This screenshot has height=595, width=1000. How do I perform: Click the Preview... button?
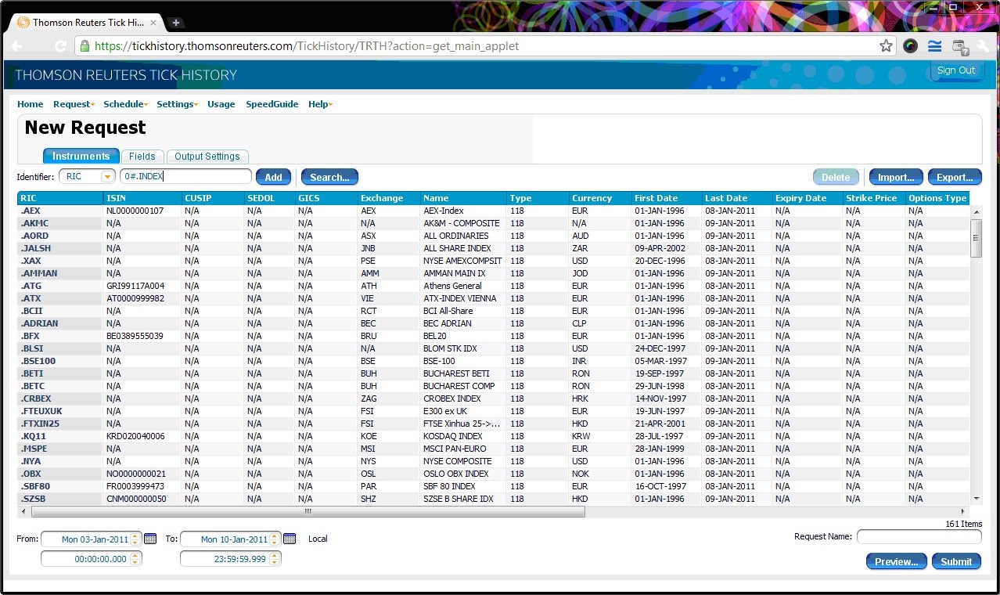click(897, 561)
